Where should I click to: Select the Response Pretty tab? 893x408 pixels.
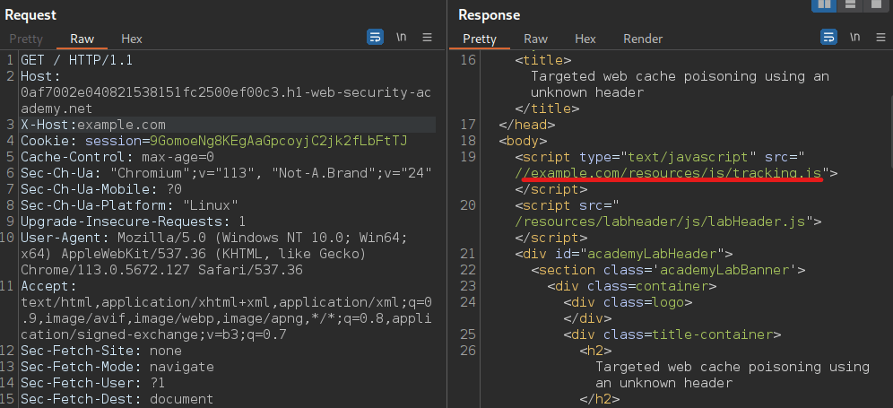tap(480, 39)
